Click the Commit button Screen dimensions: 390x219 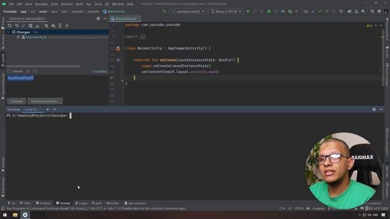pyautogui.click(x=16, y=101)
